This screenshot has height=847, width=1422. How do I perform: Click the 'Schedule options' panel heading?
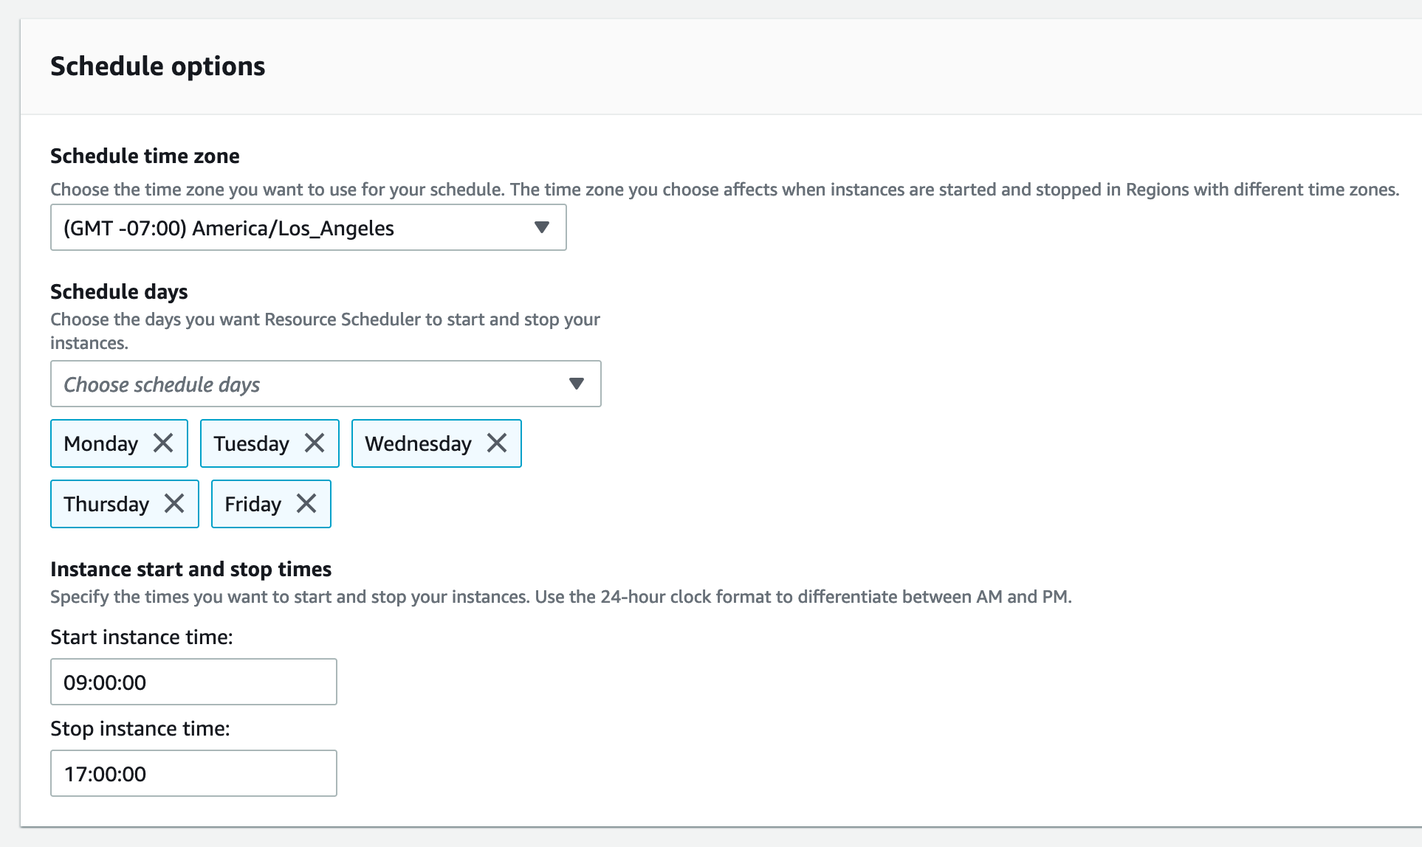157,66
